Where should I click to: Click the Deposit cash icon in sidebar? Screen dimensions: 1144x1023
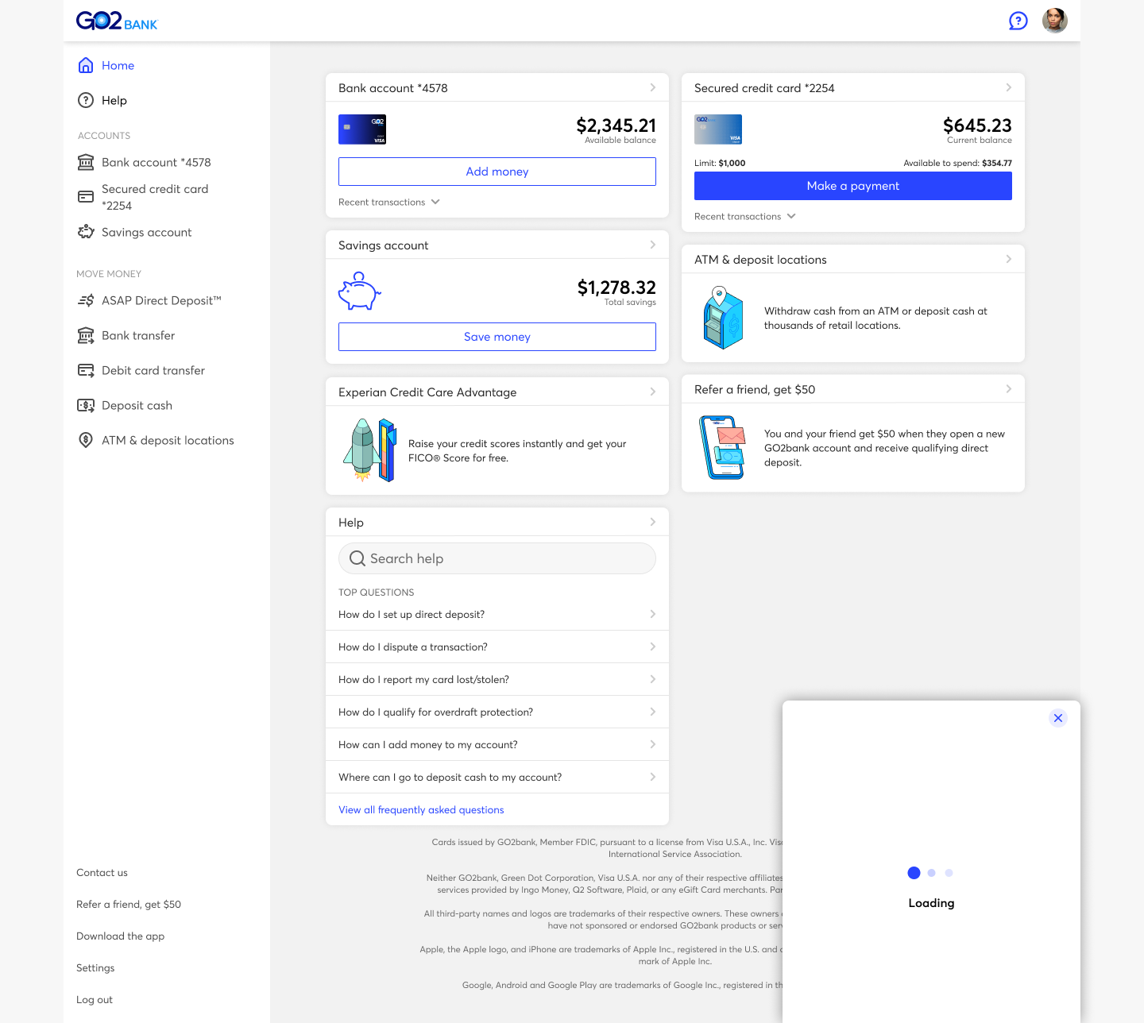[86, 405]
